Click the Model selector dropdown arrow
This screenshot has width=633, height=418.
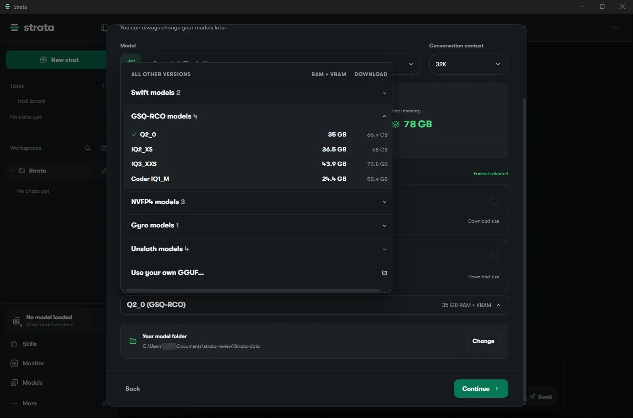pos(411,64)
